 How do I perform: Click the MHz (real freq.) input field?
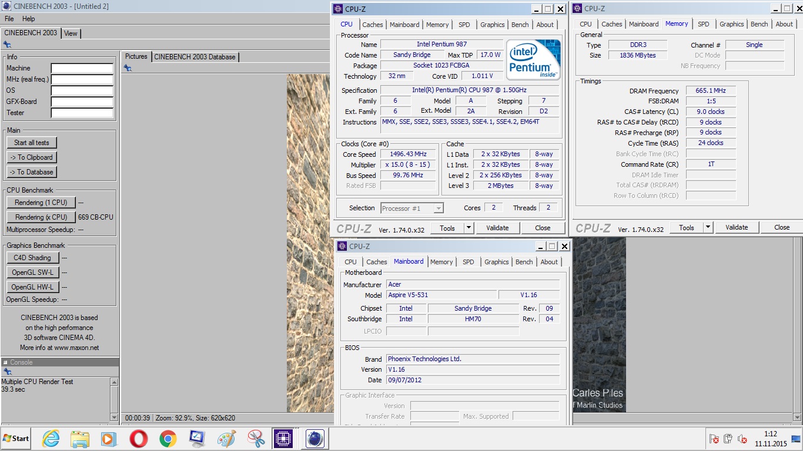(x=82, y=80)
